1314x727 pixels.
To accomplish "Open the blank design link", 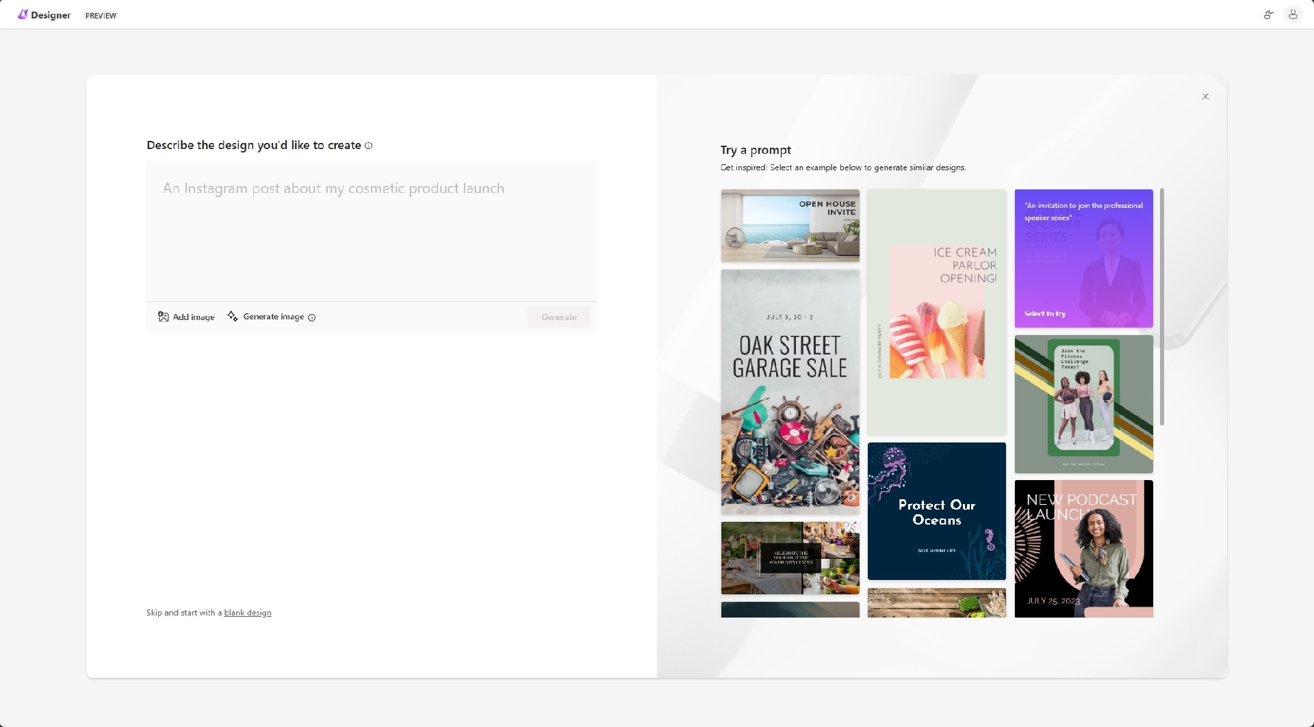I will tap(247, 613).
